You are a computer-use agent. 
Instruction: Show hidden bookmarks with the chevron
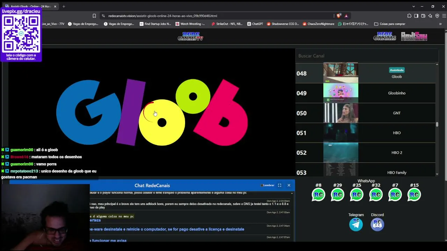(x=440, y=24)
